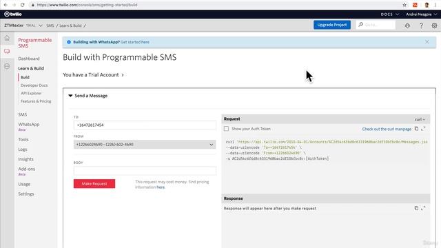The image size is (441, 248).
Task: Click the Upgrade Project button
Action: tap(332, 25)
